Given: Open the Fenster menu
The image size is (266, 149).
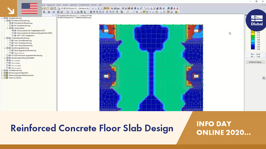Looking at the screenshot, I should (94, 5).
